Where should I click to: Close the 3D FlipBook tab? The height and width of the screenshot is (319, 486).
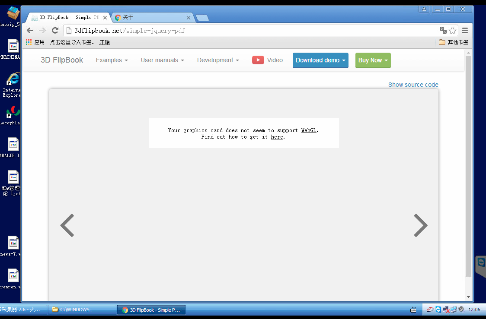click(x=105, y=18)
